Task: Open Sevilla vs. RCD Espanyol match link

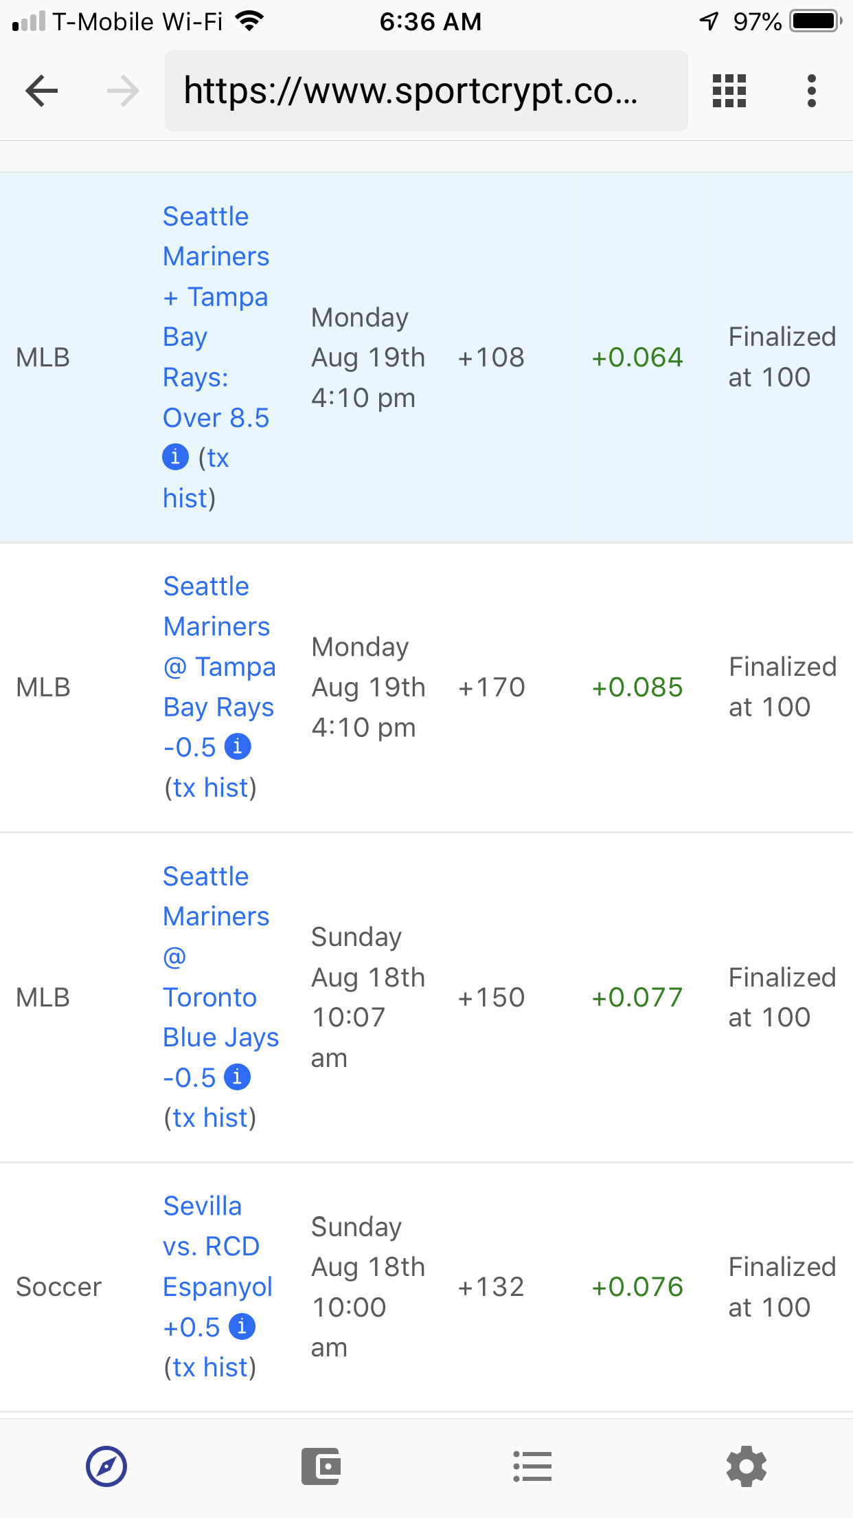Action: [x=217, y=1246]
